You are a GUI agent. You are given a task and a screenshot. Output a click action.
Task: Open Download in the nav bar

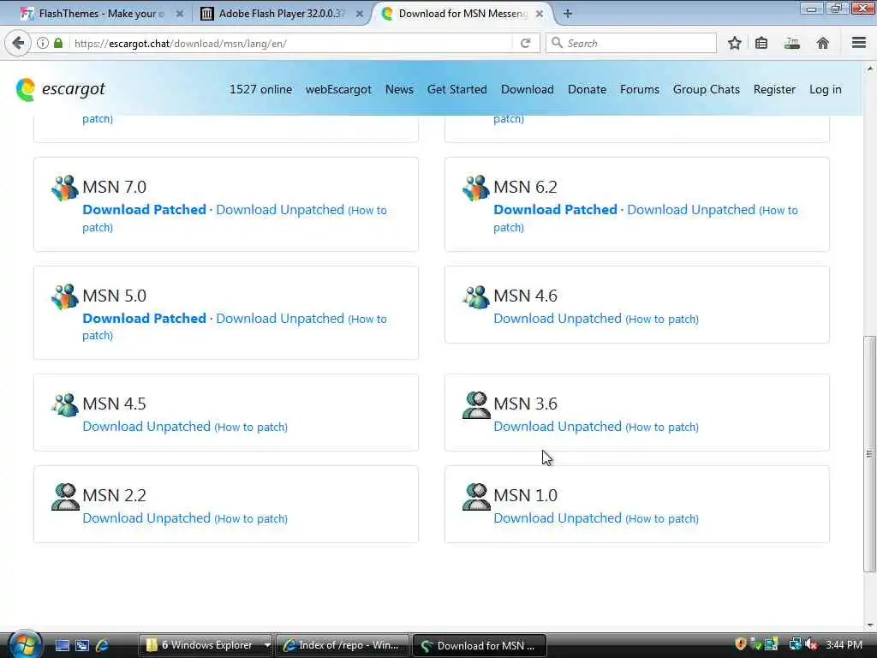pos(528,89)
